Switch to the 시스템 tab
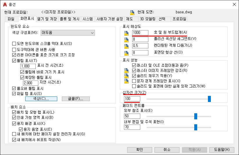Screen dimensions: 239x155 pyautogui.click(x=88, y=19)
